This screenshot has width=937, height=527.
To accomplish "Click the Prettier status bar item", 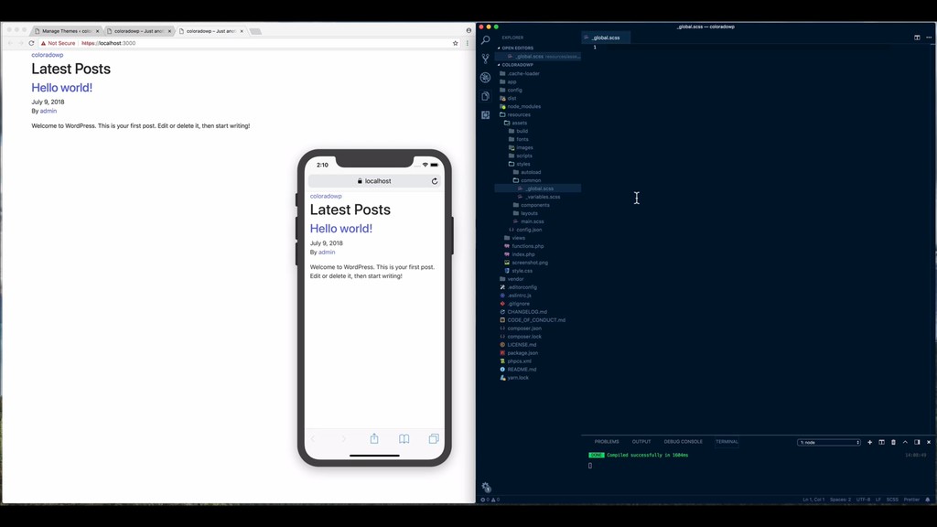I will [911, 500].
